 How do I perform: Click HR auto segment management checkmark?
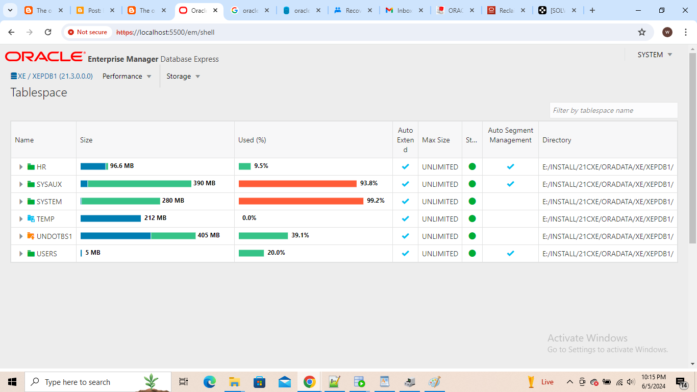pos(511,166)
